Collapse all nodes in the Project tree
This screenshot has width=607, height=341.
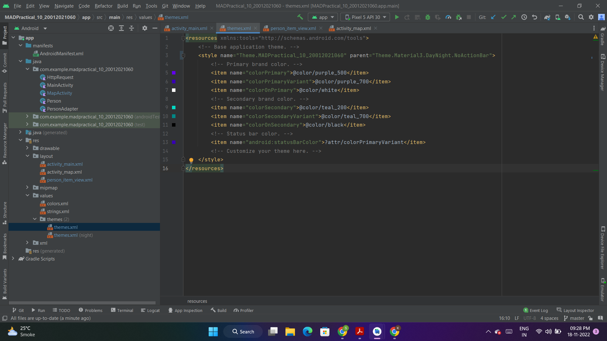pos(132,28)
